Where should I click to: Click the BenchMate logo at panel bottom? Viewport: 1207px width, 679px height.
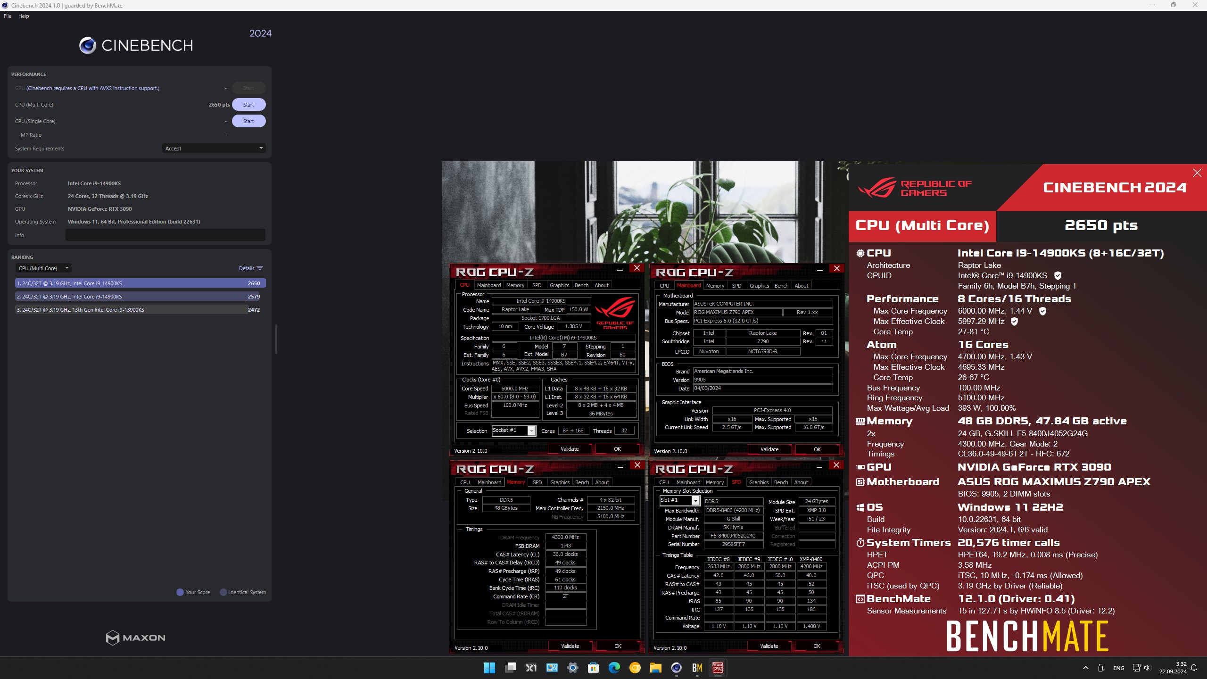coord(1027,636)
